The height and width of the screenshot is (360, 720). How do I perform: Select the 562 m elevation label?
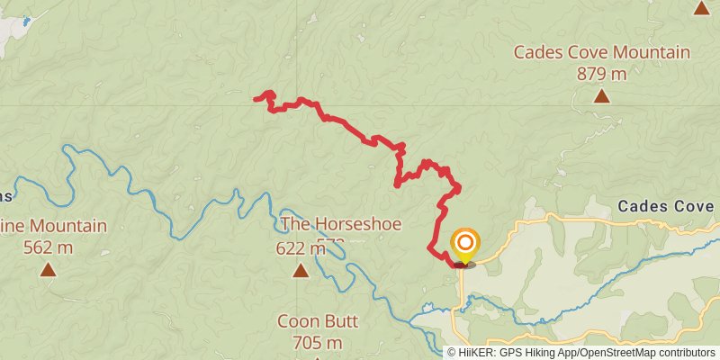pos(48,248)
